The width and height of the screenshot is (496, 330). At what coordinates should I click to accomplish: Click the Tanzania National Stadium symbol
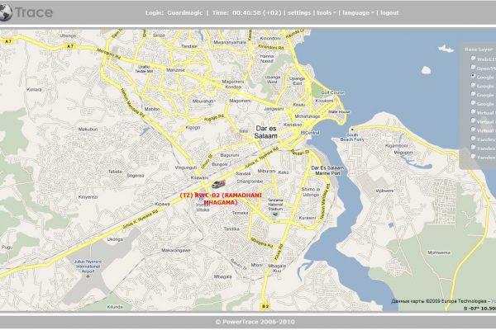[275, 214]
